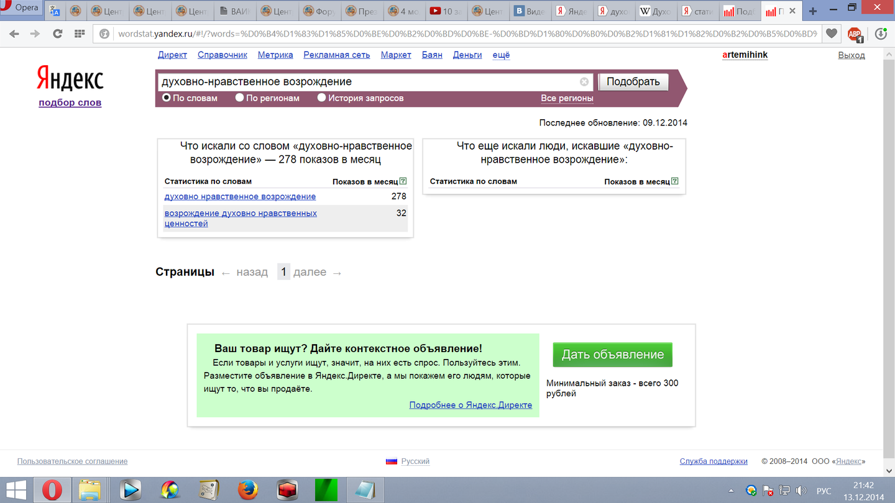Select the 'По словам' radio button
The width and height of the screenshot is (895, 503).
(x=167, y=97)
